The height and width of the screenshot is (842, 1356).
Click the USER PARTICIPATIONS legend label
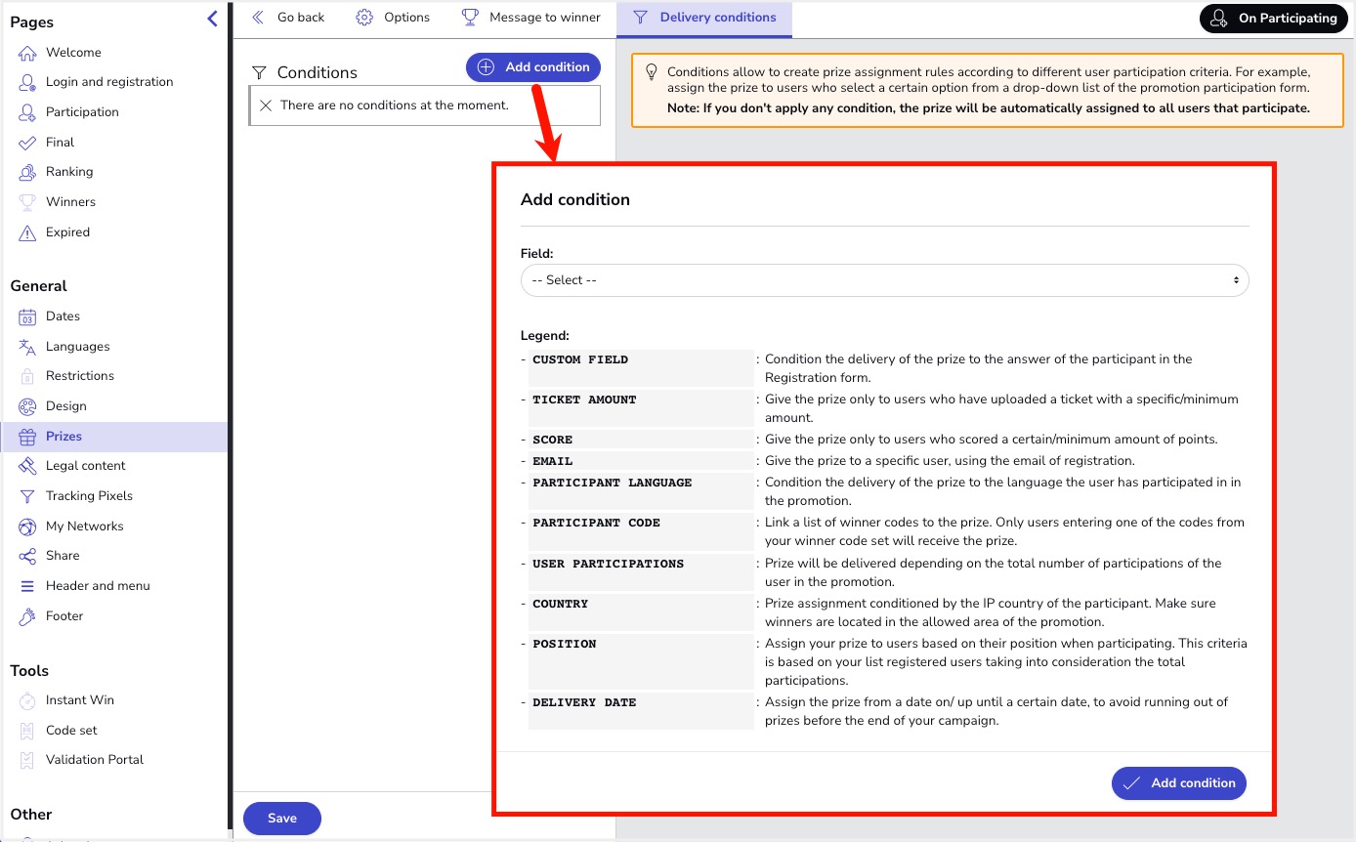click(x=609, y=564)
